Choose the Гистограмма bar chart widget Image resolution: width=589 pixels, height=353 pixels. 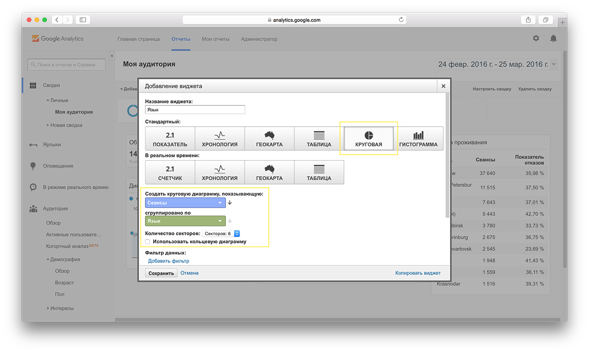click(x=418, y=139)
